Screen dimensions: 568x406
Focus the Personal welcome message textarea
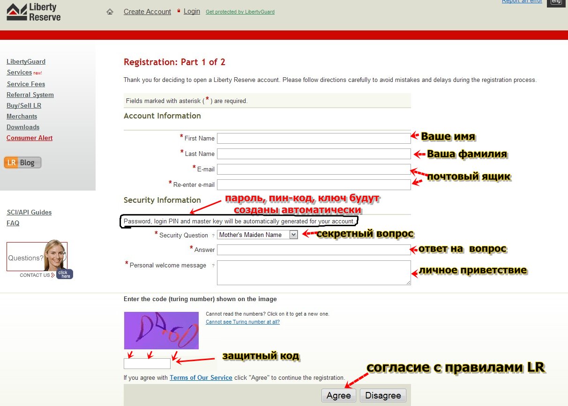pos(314,273)
